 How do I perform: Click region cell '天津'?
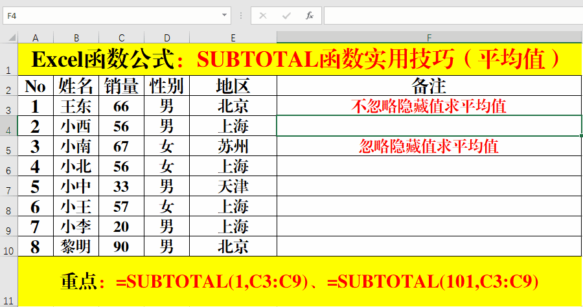tap(233, 186)
